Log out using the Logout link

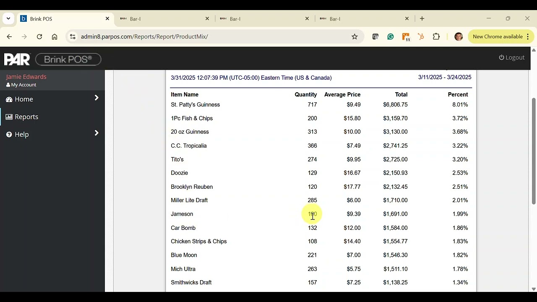(512, 58)
